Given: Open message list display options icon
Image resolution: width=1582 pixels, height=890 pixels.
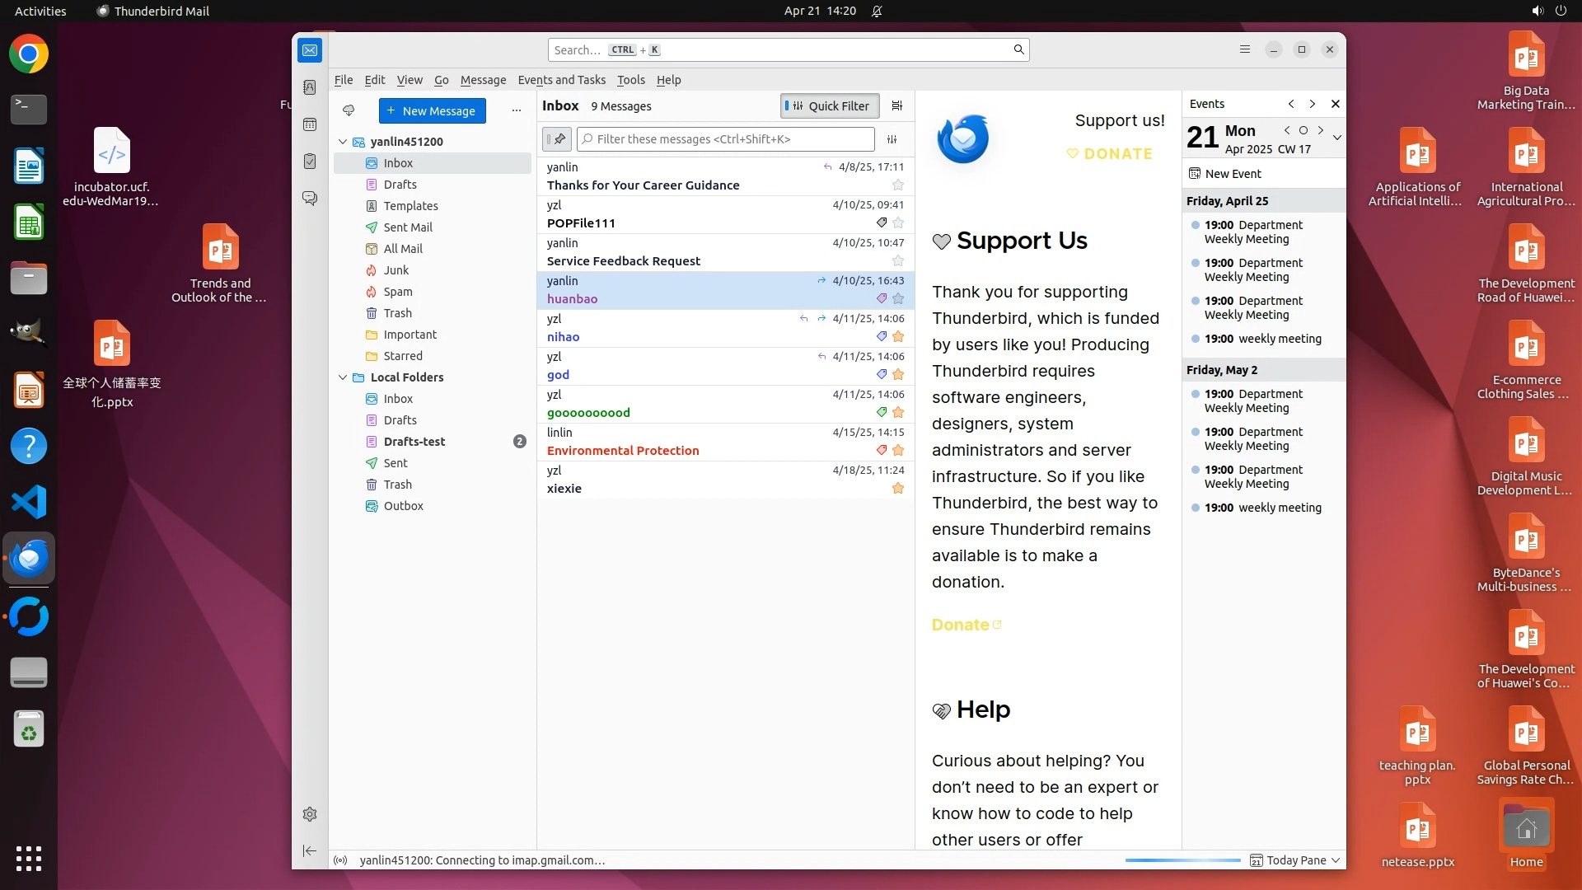Looking at the screenshot, I should tap(897, 105).
